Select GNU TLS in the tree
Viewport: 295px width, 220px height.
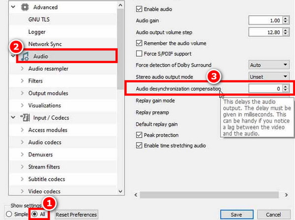click(x=39, y=19)
